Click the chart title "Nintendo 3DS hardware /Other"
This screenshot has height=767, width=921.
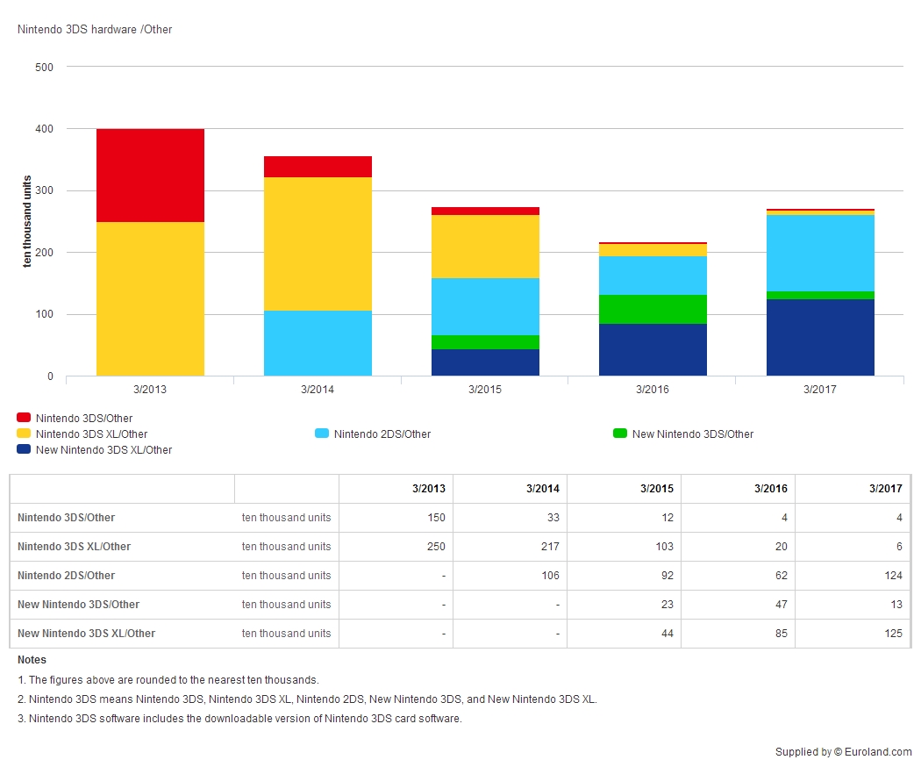click(x=95, y=29)
